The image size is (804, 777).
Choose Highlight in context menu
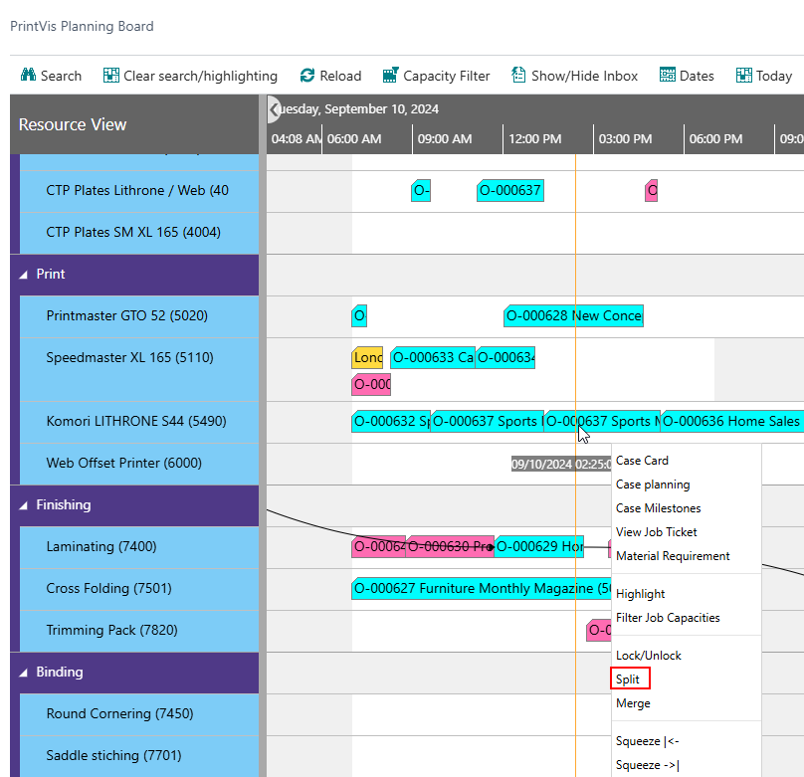tap(640, 594)
